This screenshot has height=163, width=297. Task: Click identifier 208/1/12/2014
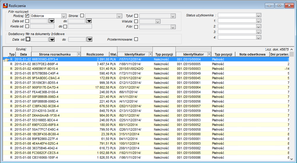[129, 148]
